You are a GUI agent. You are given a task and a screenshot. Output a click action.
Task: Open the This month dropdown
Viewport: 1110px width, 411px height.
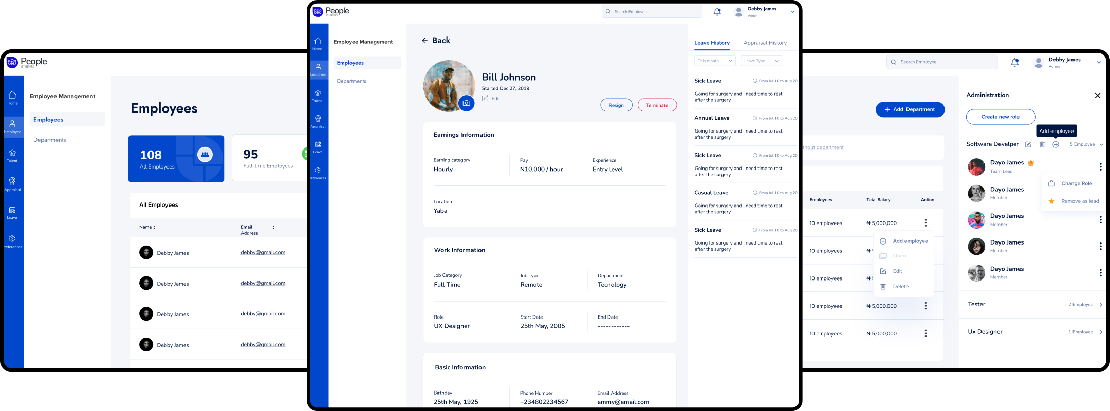pos(715,61)
